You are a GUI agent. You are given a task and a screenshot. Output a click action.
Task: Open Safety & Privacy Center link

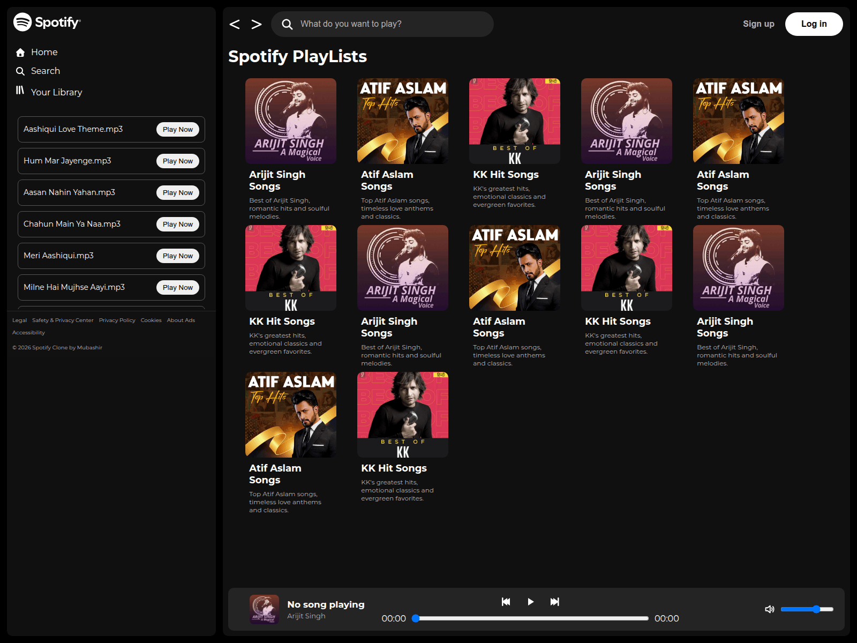[63, 320]
